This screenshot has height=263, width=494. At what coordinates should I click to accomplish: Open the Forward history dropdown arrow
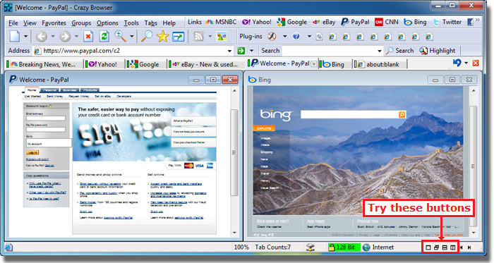click(x=76, y=37)
